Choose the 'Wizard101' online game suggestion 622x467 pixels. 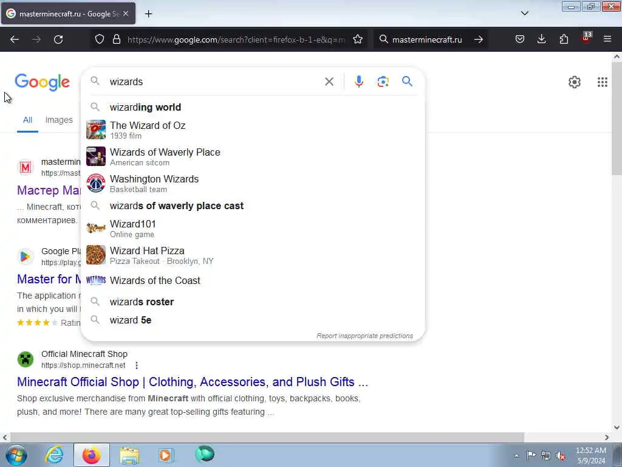pos(253,229)
